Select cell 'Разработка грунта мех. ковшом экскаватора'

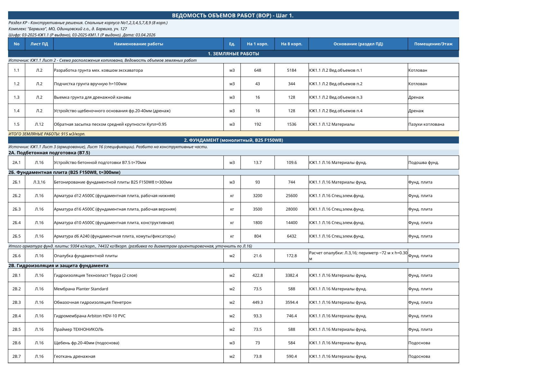tap(139, 70)
